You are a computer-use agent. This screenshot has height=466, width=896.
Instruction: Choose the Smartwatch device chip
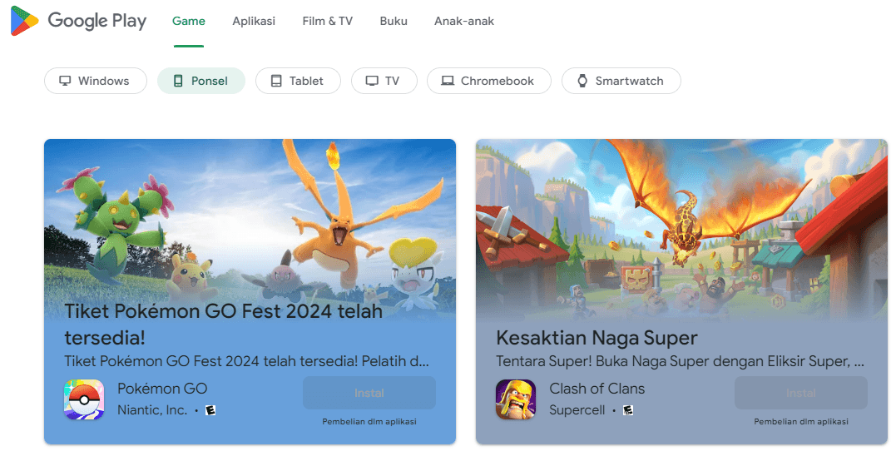(x=621, y=81)
